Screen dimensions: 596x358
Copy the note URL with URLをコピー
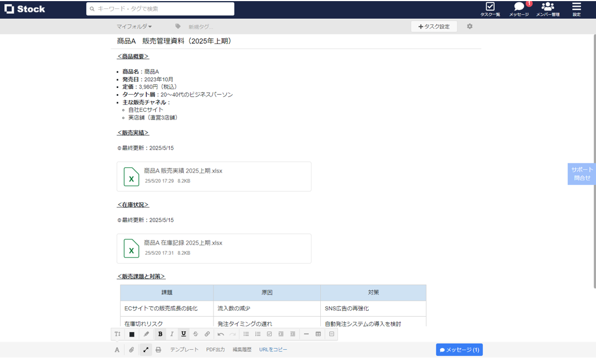point(274,350)
